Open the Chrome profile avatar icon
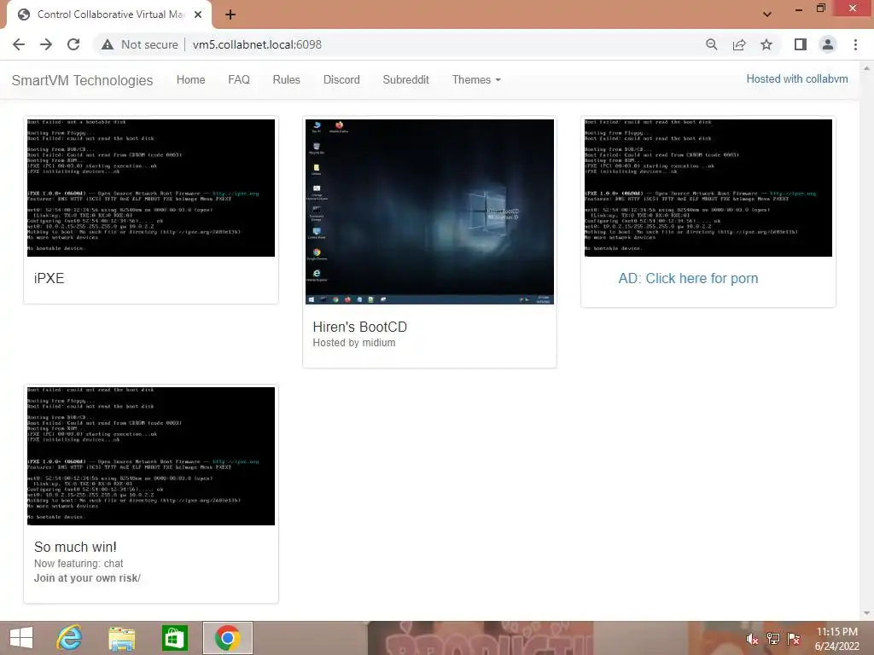The image size is (874, 655). pos(828,44)
